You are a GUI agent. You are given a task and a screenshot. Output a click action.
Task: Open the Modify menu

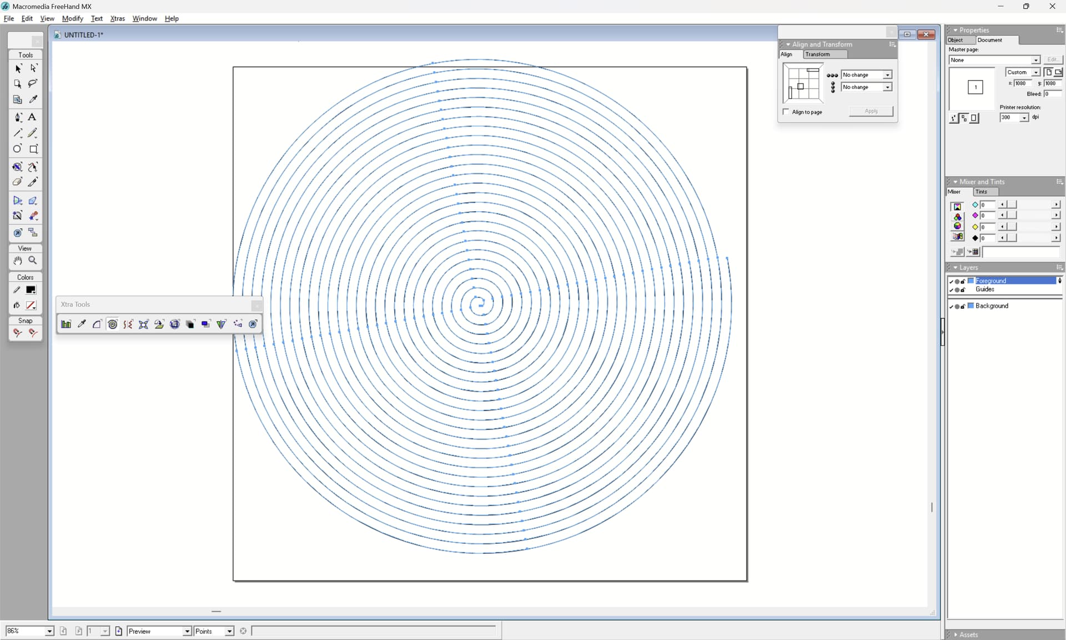pos(72,18)
